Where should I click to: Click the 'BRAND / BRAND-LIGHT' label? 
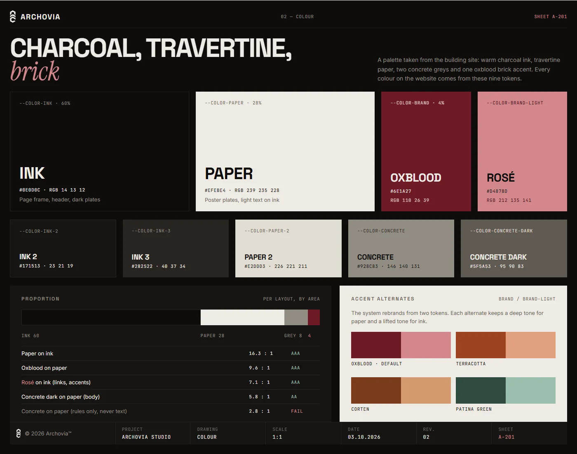coord(527,299)
